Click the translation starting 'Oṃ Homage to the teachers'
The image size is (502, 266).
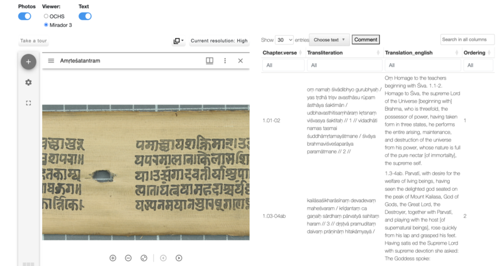click(422, 120)
